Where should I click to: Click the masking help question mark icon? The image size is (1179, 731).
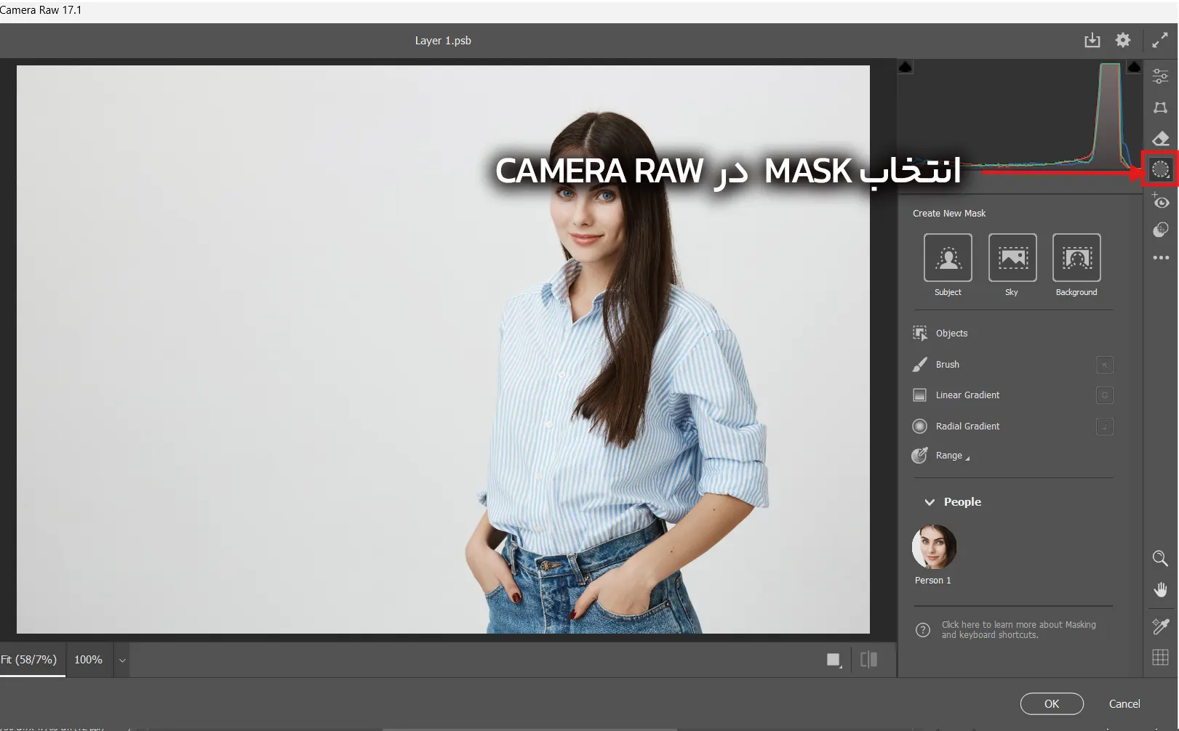click(x=923, y=630)
